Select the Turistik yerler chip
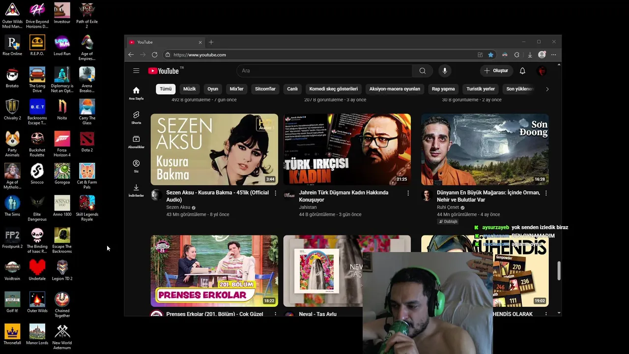 (x=481, y=89)
